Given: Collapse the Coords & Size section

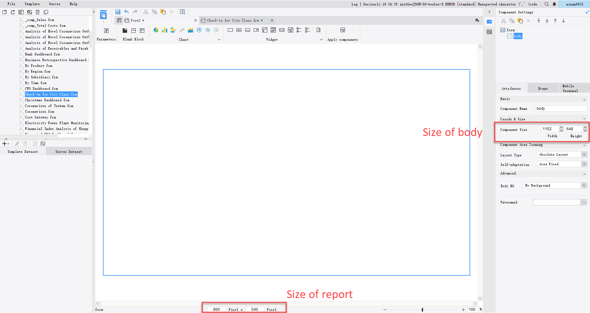Looking at the screenshot, I should point(584,119).
